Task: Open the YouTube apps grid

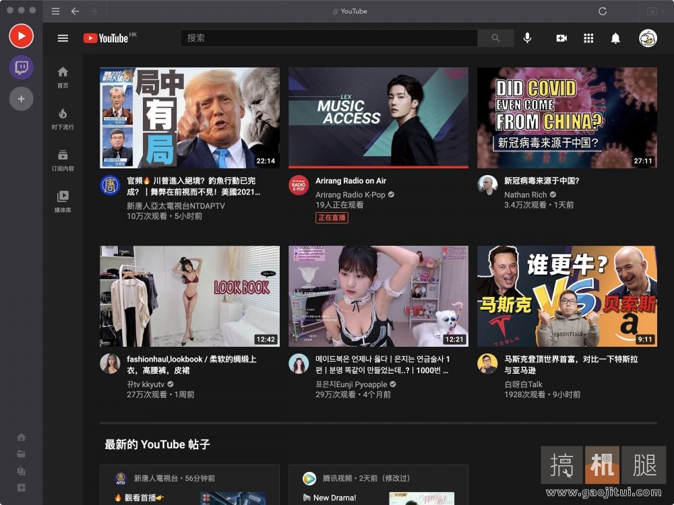Action: (x=588, y=38)
